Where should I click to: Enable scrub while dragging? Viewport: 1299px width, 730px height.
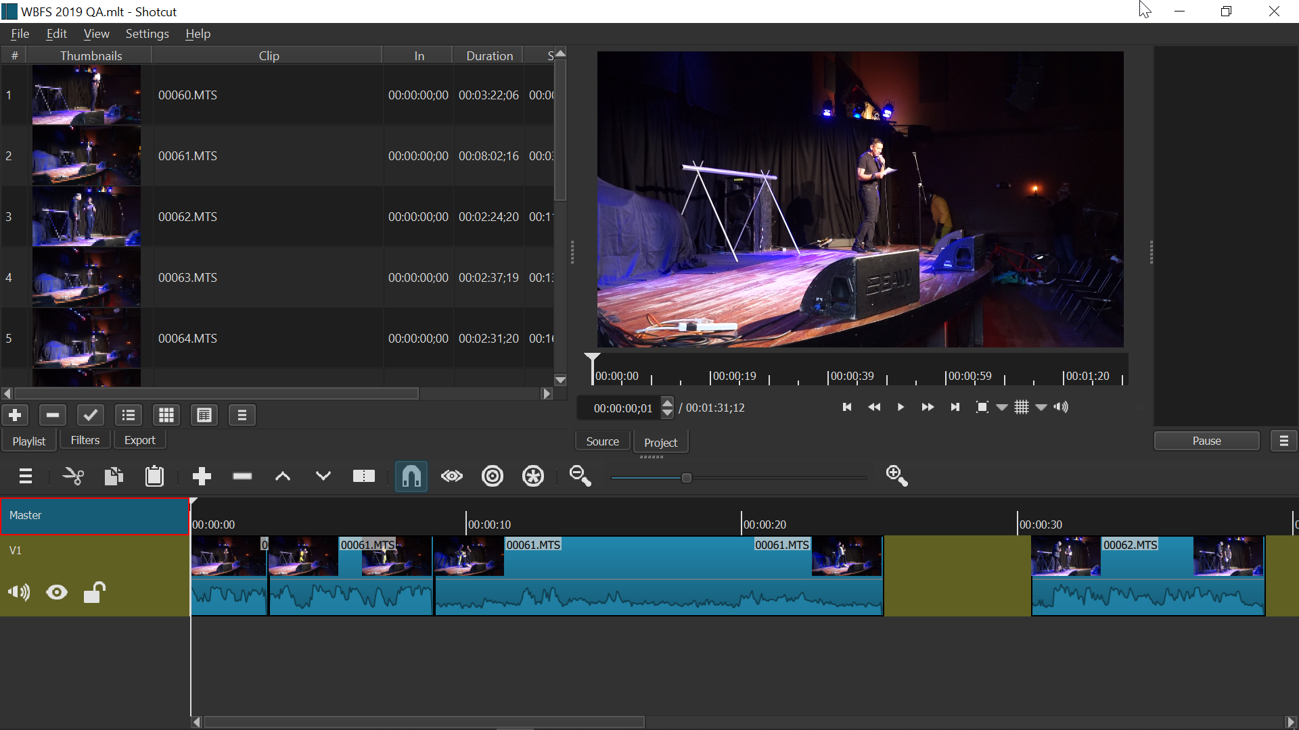pyautogui.click(x=451, y=476)
